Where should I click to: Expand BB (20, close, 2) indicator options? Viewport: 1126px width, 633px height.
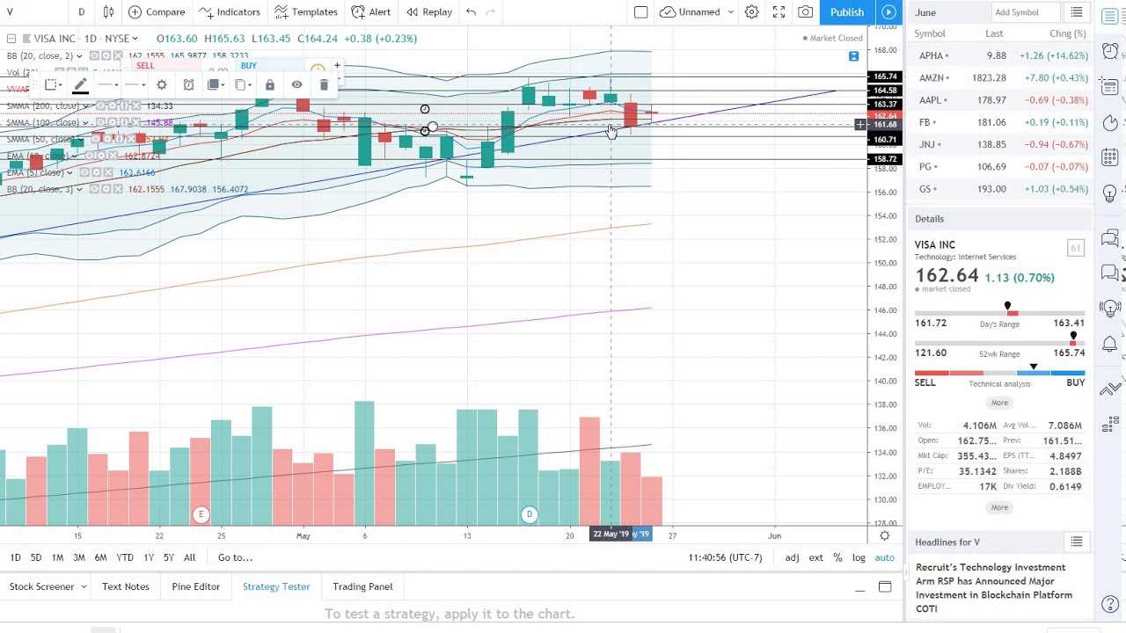79,56
